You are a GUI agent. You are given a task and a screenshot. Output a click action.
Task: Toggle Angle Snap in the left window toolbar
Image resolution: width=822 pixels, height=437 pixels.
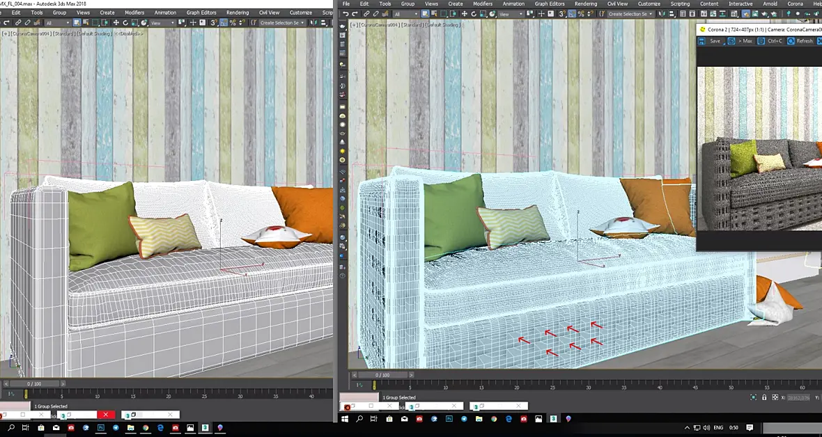pos(224,22)
